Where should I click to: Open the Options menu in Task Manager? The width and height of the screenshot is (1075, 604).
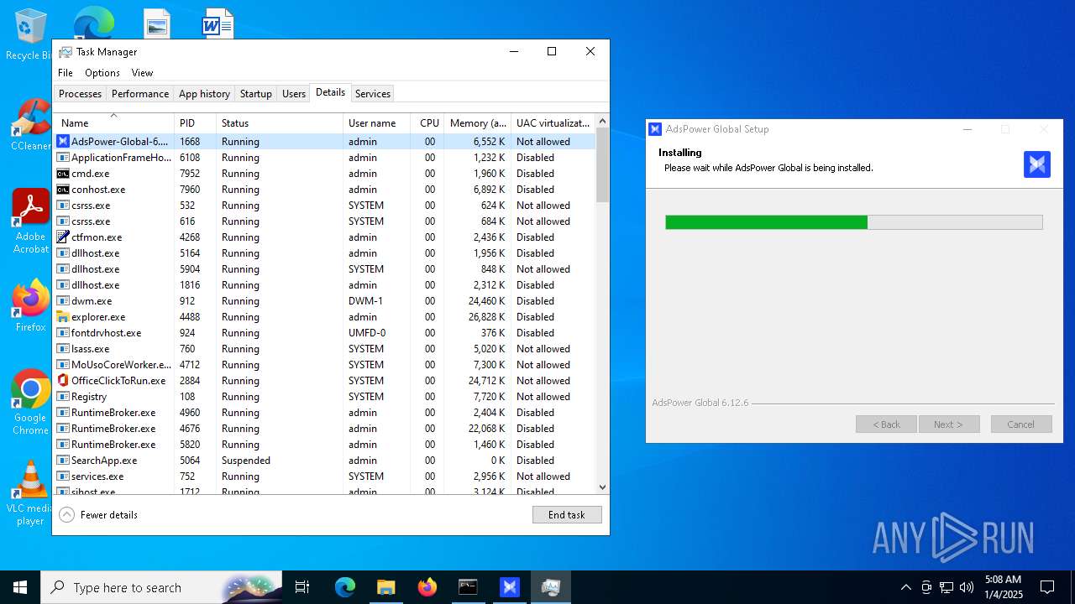pyautogui.click(x=102, y=73)
